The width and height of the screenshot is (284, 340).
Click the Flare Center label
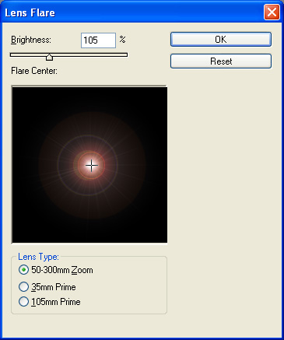[x=34, y=71]
